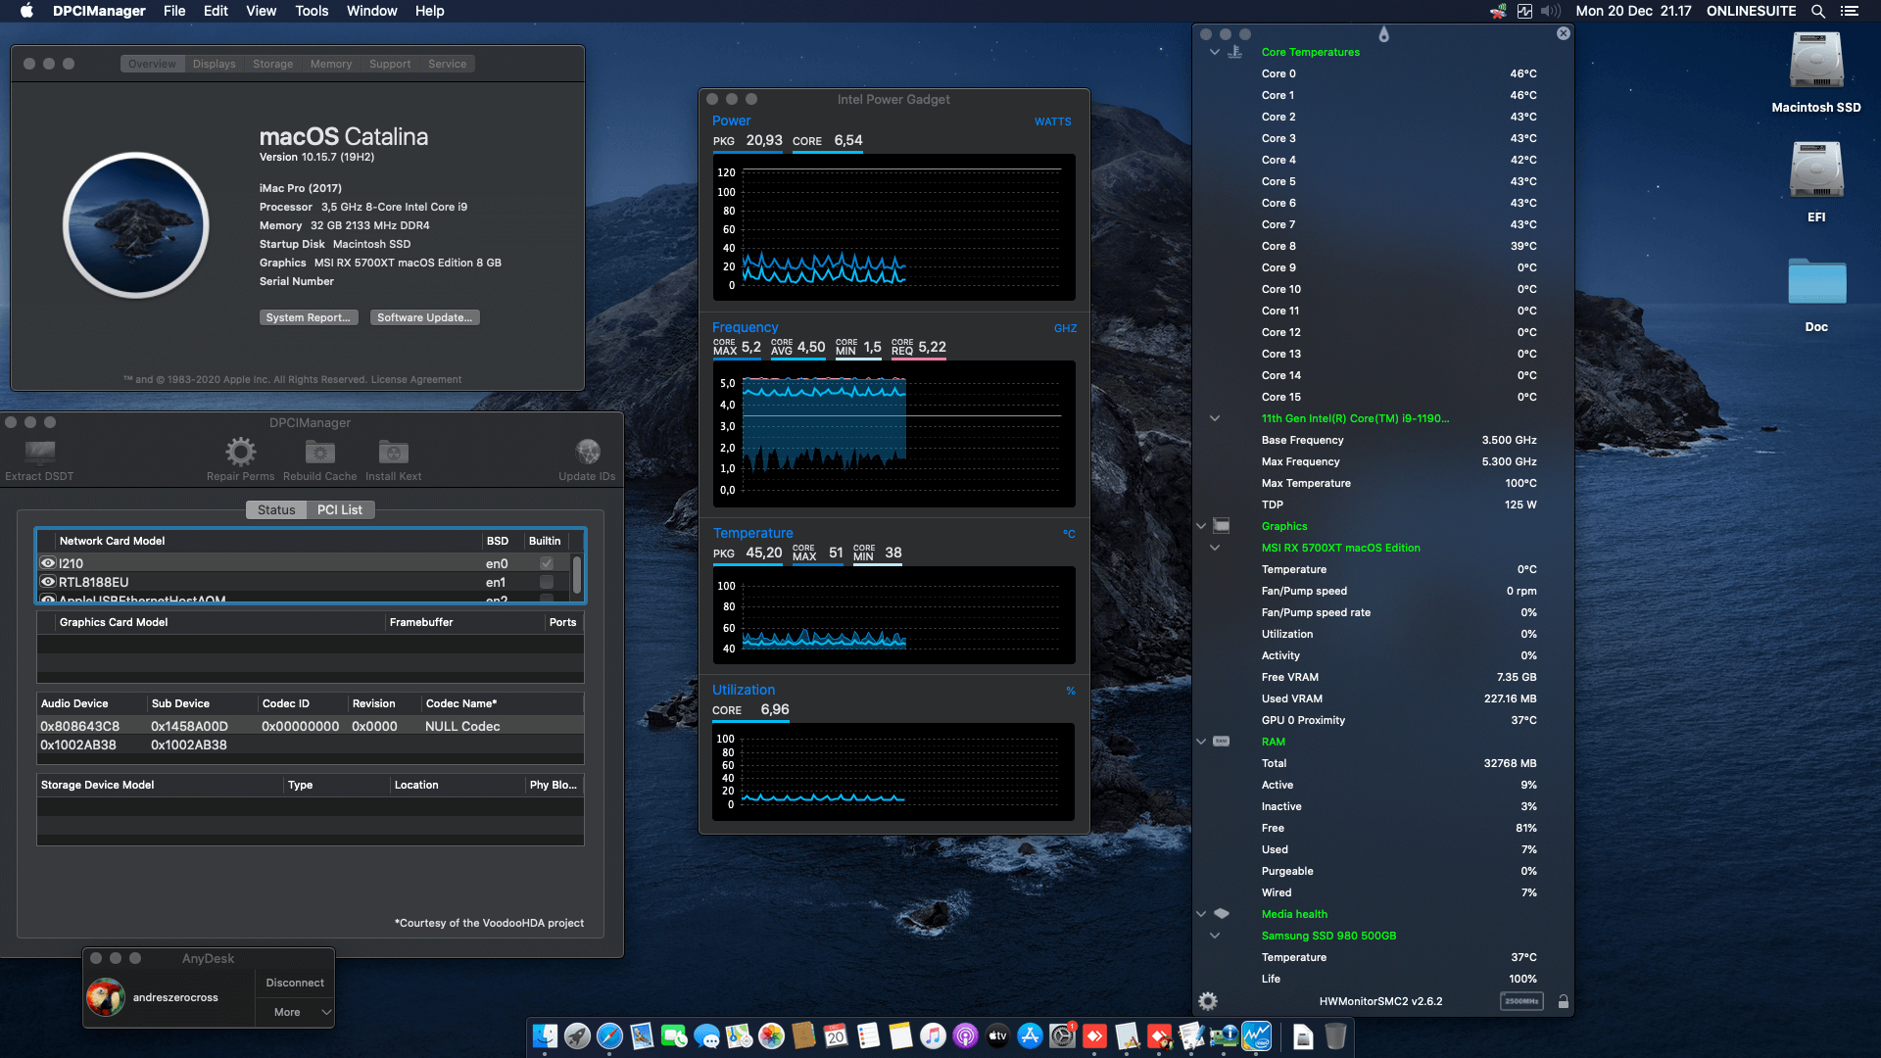This screenshot has width=1881, height=1058.
Task: Select the Status tab in DPCIManager
Action: point(276,510)
